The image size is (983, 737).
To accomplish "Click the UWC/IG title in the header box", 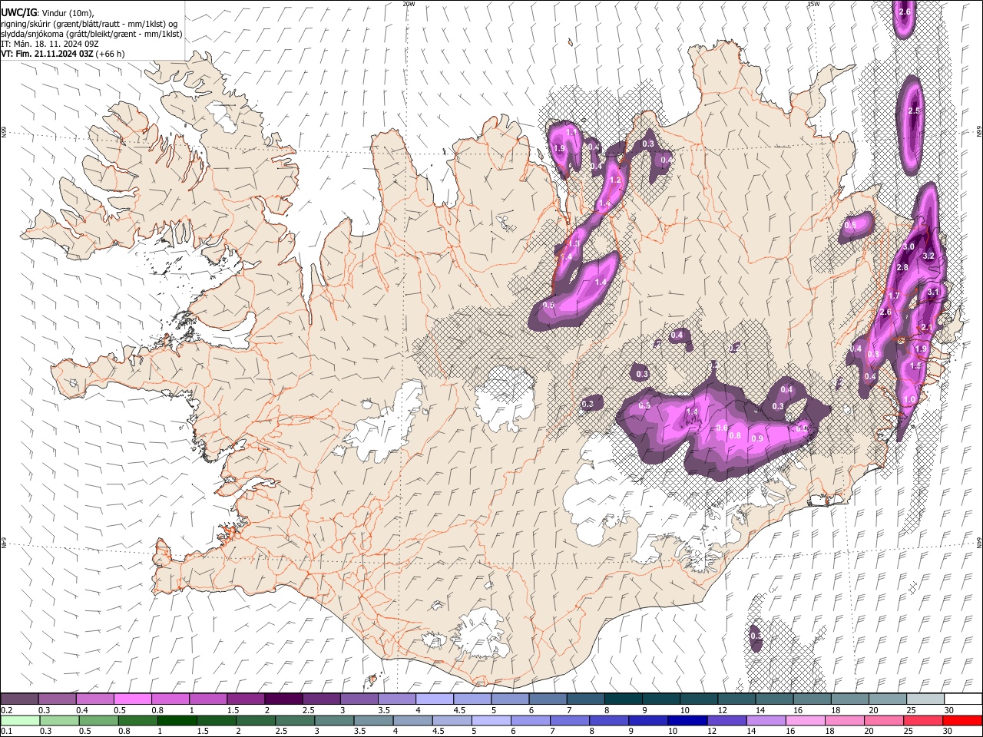I will [x=18, y=12].
